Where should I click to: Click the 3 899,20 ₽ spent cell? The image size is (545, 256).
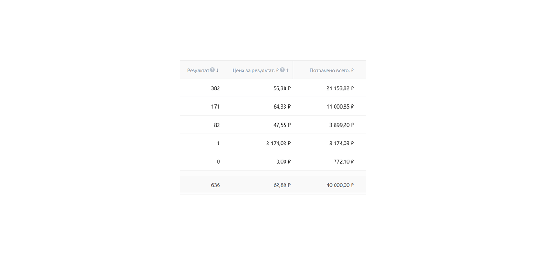[x=341, y=125]
